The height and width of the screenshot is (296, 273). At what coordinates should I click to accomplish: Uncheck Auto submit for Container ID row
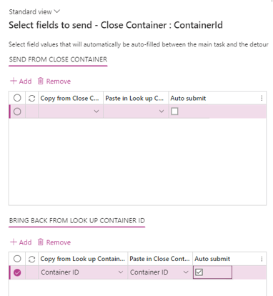(x=199, y=272)
